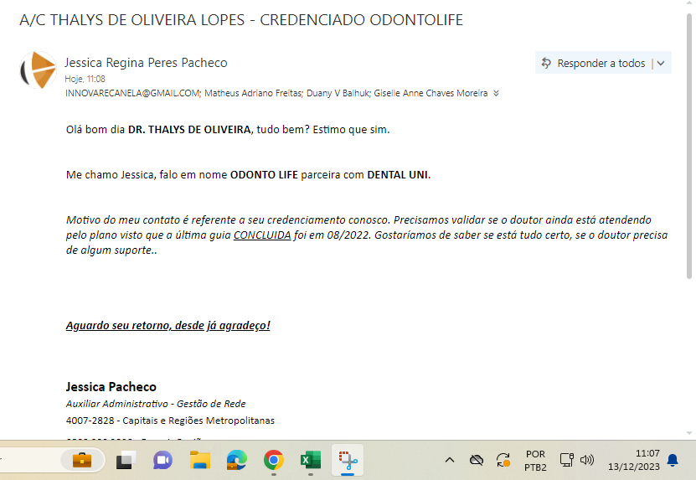Open File Explorer from the taskbar
The image size is (696, 480).
click(199, 460)
